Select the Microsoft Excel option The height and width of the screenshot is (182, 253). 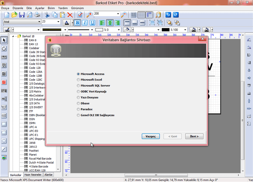(x=78, y=80)
